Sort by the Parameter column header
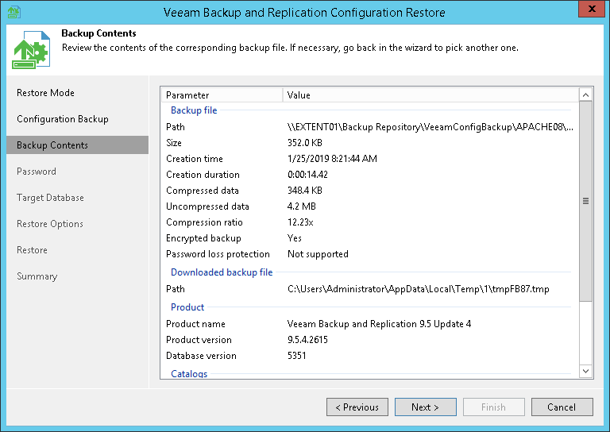 pyautogui.click(x=222, y=95)
